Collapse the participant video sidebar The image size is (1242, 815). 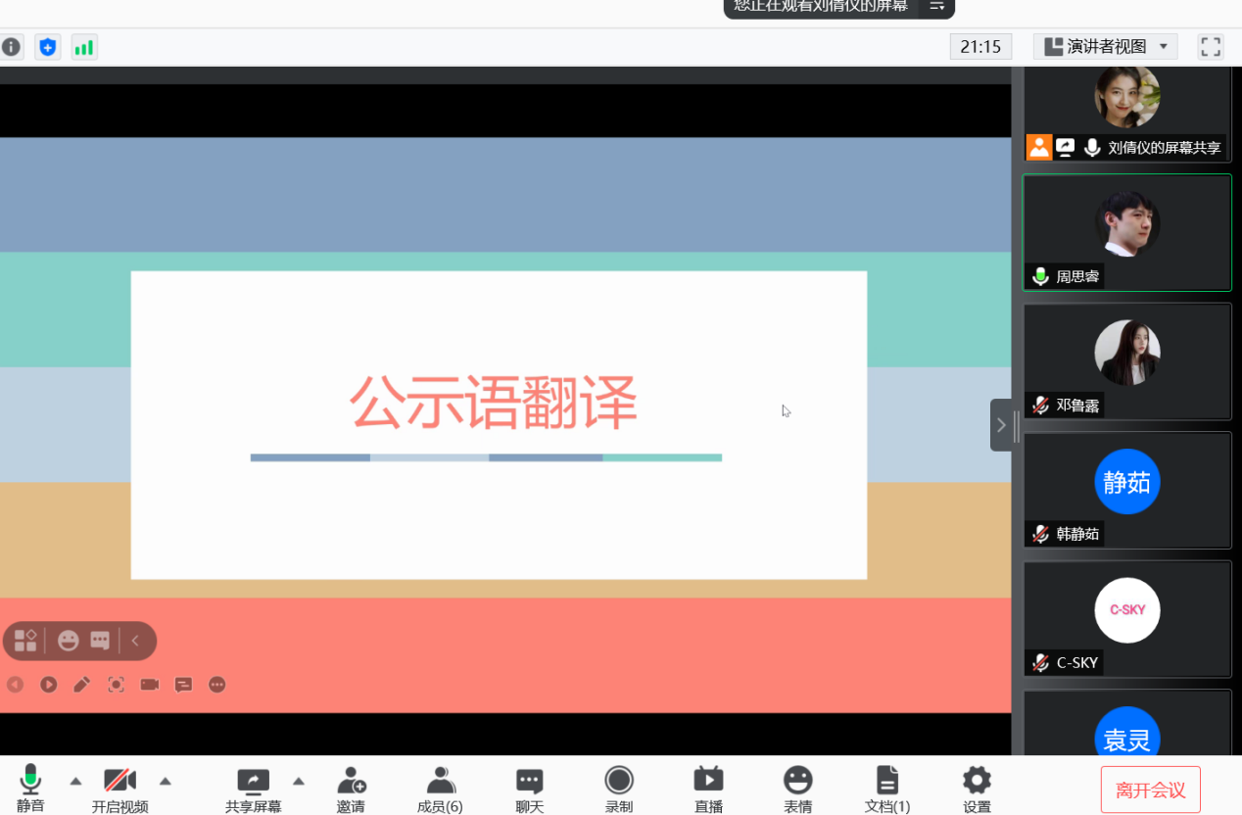point(1000,425)
